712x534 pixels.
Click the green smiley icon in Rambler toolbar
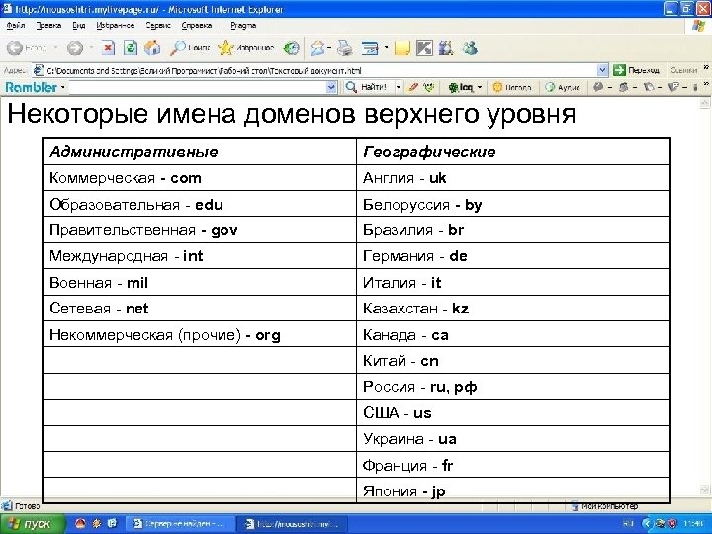(x=428, y=87)
